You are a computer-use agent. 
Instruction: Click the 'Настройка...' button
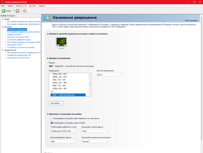click(56, 103)
